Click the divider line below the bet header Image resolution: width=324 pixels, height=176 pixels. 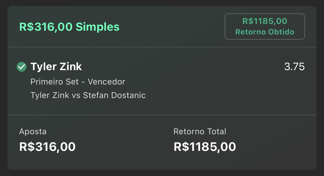[162, 47]
